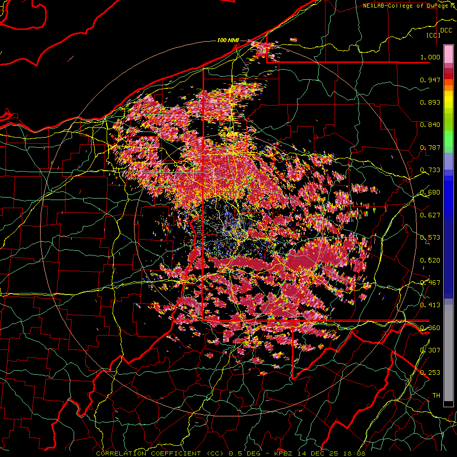Screen dimensions: 457x457
Task: Click the 0.680 legend value
Action: (430, 192)
